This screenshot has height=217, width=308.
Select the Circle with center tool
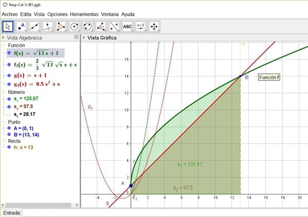(75, 26)
